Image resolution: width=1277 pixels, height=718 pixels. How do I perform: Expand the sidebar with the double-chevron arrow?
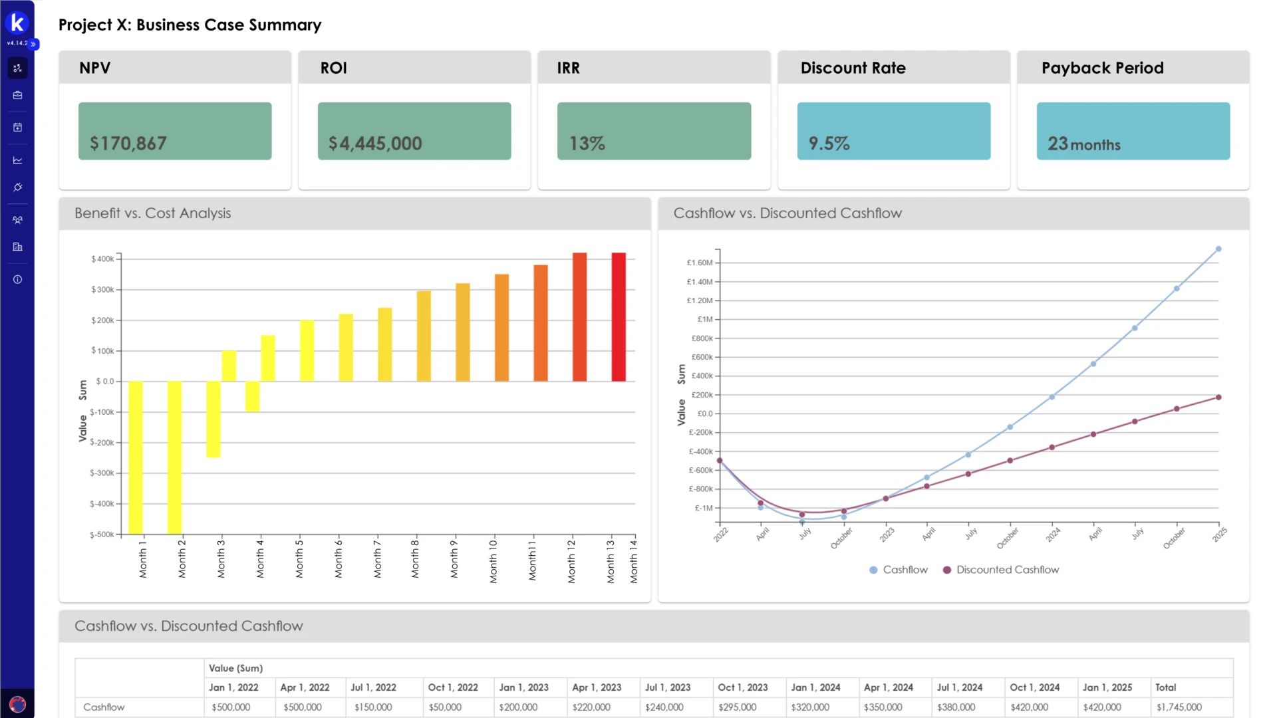(33, 44)
